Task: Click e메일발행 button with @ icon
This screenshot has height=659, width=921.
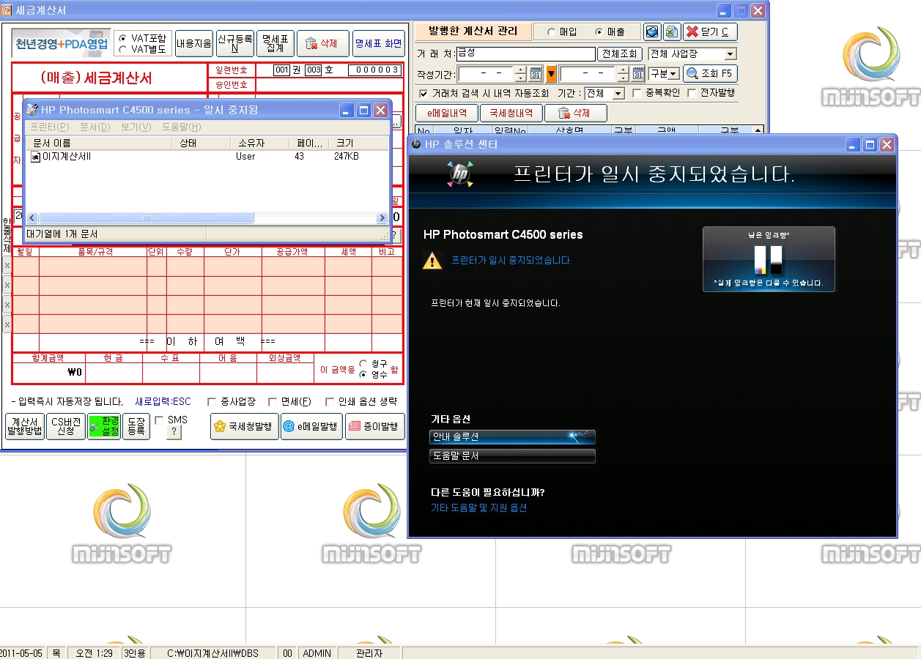Action: [312, 426]
